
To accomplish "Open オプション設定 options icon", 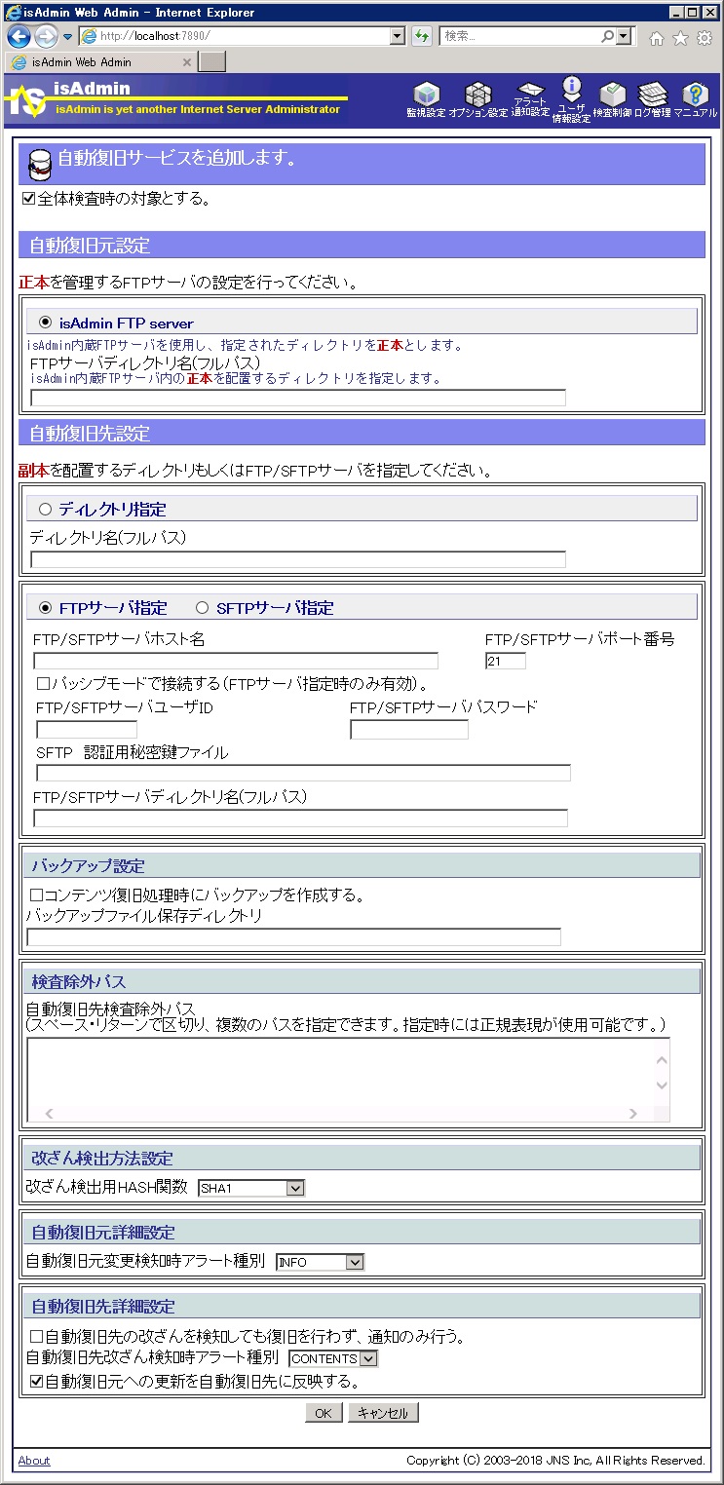I will (477, 99).
